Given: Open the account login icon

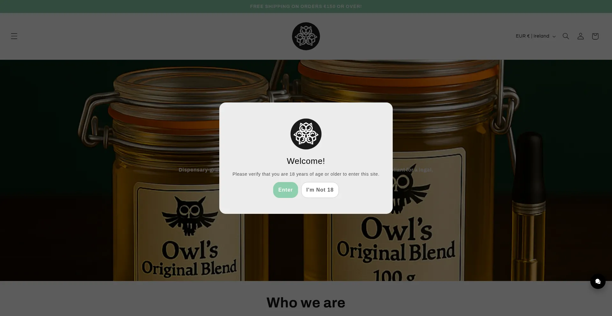Looking at the screenshot, I should click(580, 36).
